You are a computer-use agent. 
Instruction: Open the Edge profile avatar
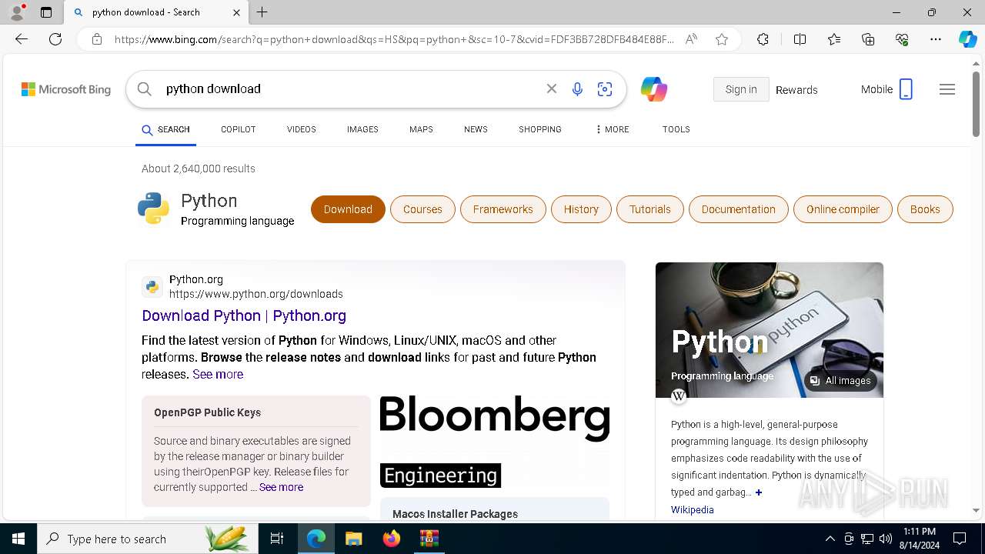point(17,12)
